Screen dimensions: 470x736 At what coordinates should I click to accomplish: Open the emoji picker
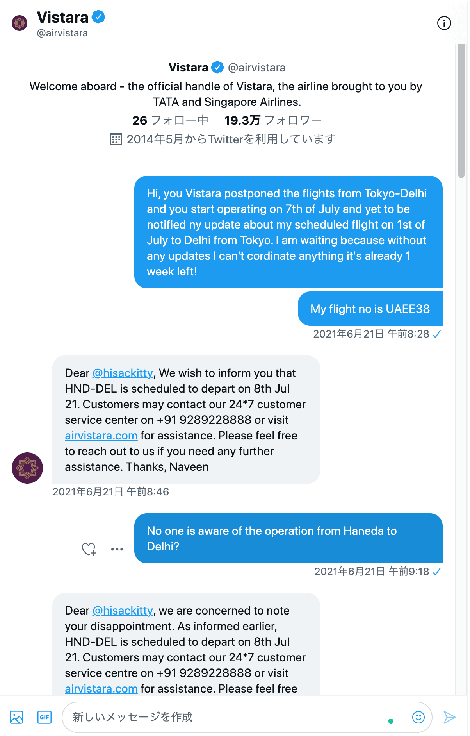coord(418,717)
